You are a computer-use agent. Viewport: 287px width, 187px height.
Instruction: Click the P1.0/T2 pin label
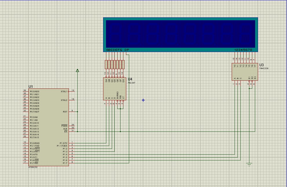(63, 143)
